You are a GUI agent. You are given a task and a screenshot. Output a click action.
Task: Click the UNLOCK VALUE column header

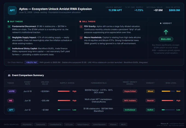coord(45,83)
